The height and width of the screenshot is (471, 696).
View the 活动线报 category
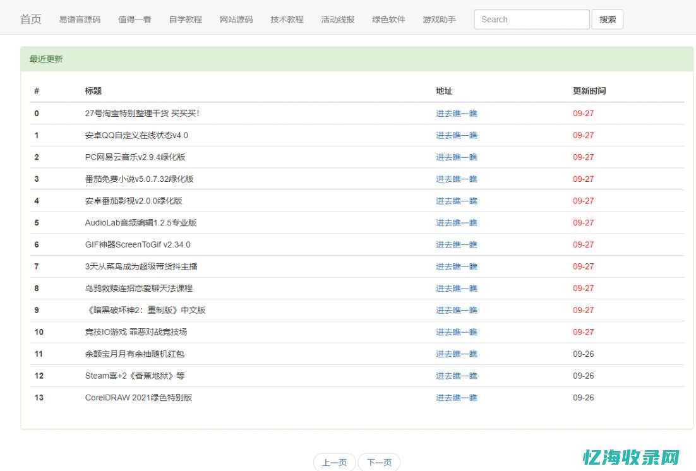pos(337,20)
